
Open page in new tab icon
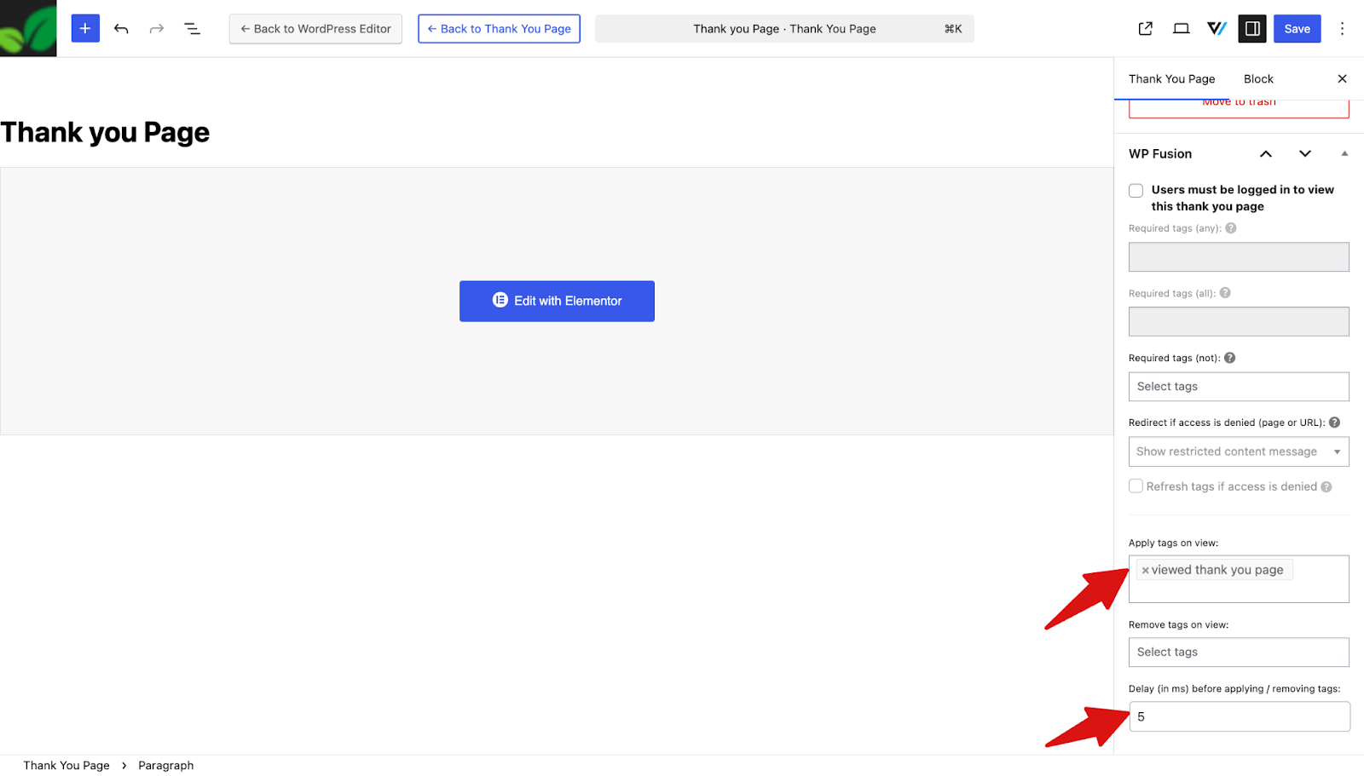tap(1145, 28)
